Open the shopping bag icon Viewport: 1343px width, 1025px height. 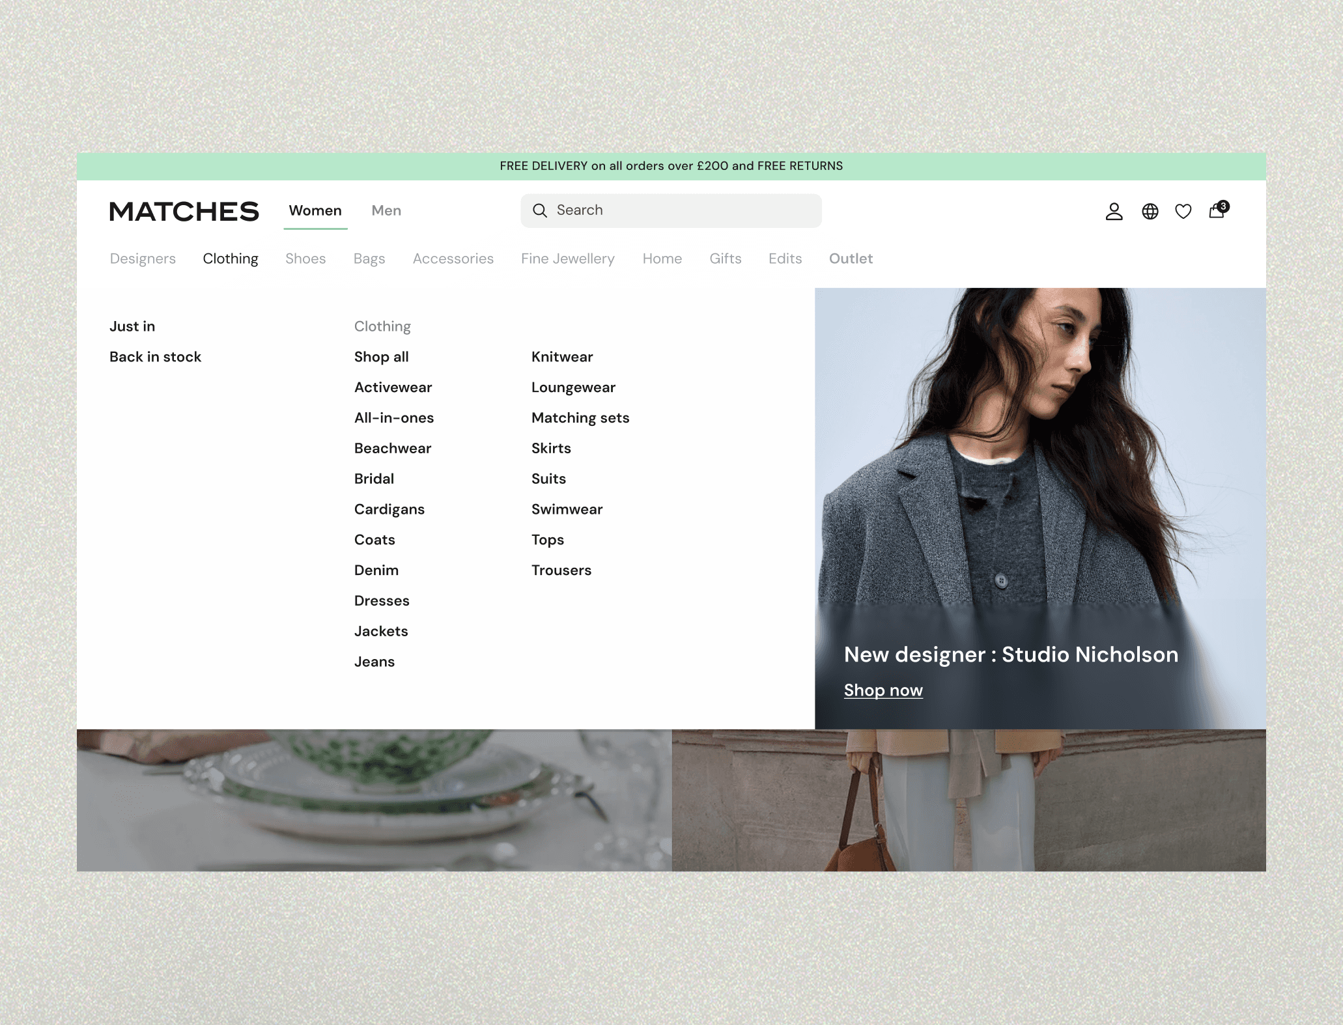pos(1218,210)
